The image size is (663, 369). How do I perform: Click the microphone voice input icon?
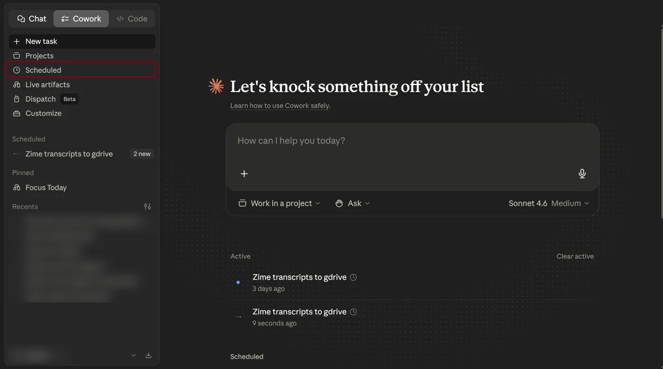click(x=582, y=174)
